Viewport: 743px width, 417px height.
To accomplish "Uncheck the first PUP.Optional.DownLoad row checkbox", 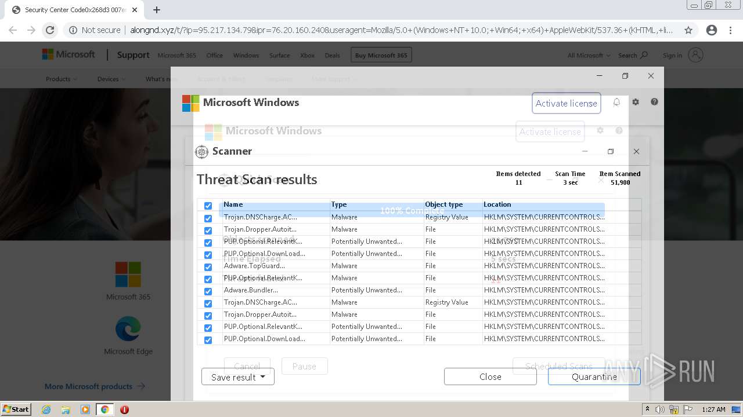I will coord(208,255).
